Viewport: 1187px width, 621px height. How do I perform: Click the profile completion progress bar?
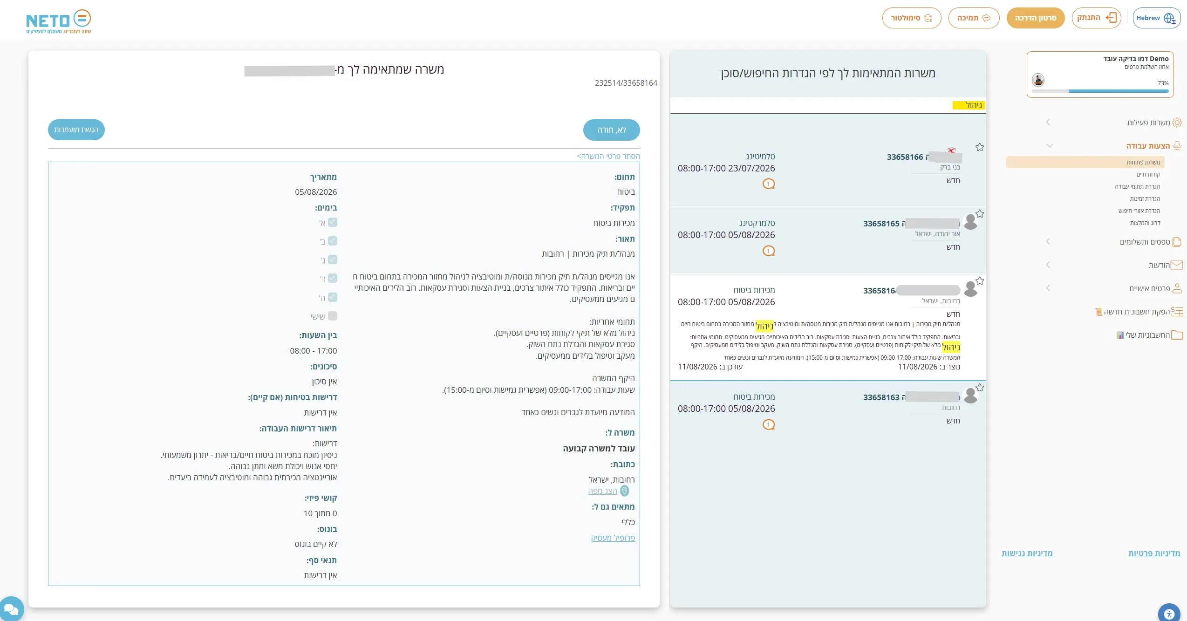click(x=1100, y=91)
